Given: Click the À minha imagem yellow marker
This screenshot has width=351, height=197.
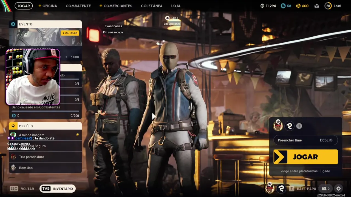Looking at the screenshot, I should coord(77,135).
